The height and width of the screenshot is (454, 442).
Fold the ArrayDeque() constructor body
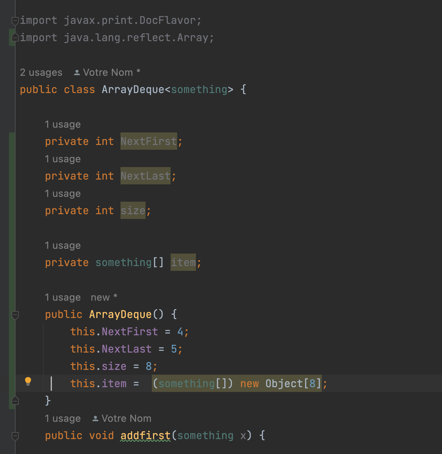pos(15,315)
